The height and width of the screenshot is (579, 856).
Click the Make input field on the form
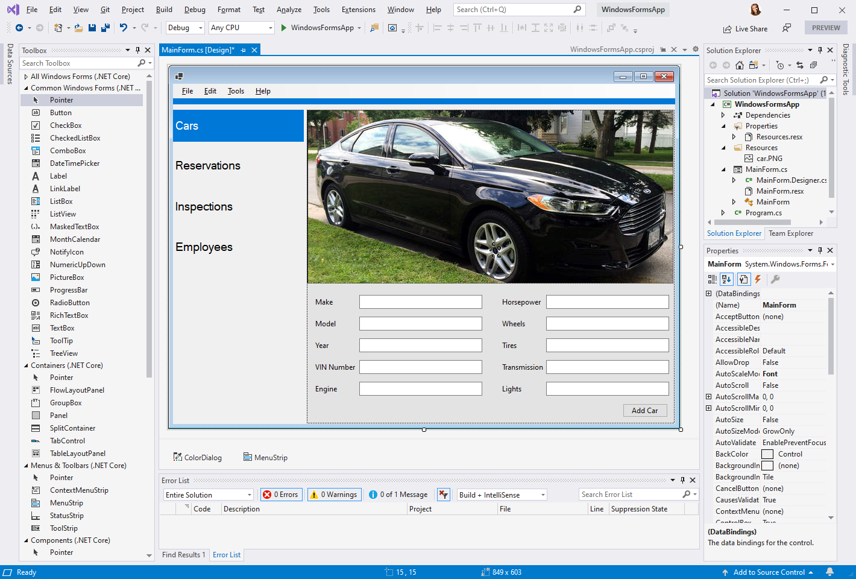(x=420, y=302)
